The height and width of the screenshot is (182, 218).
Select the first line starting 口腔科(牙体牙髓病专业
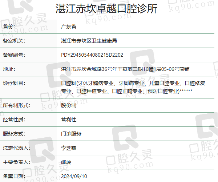coord(133,83)
